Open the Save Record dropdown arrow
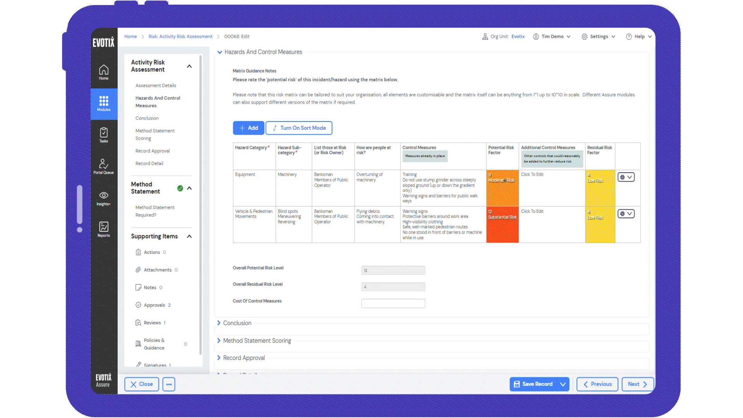The image size is (743, 418). (563, 384)
